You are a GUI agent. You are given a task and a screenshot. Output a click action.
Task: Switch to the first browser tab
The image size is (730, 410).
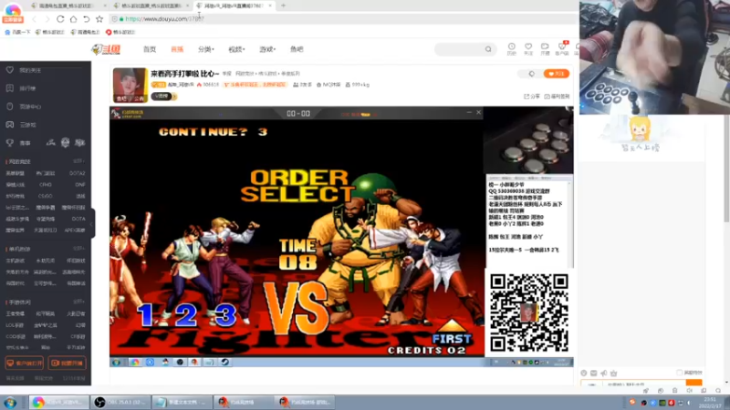pyautogui.click(x=68, y=5)
